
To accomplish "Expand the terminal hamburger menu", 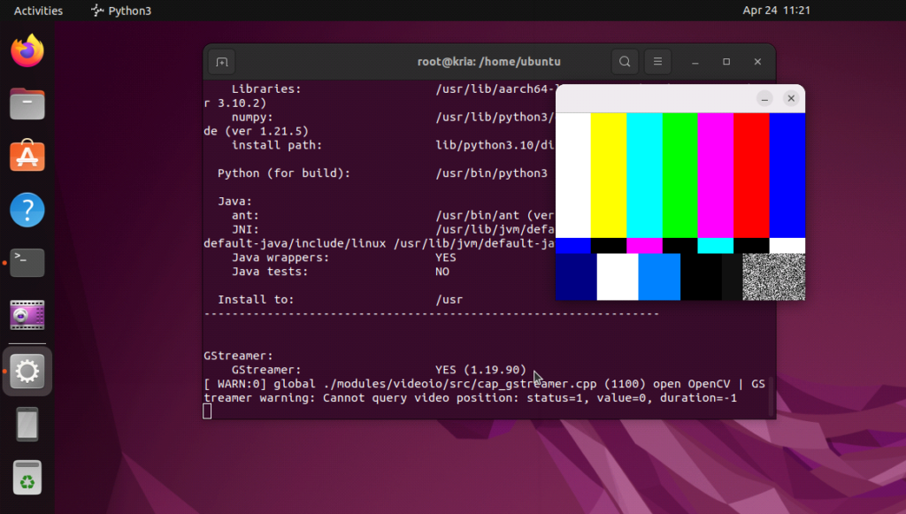I will 656,62.
